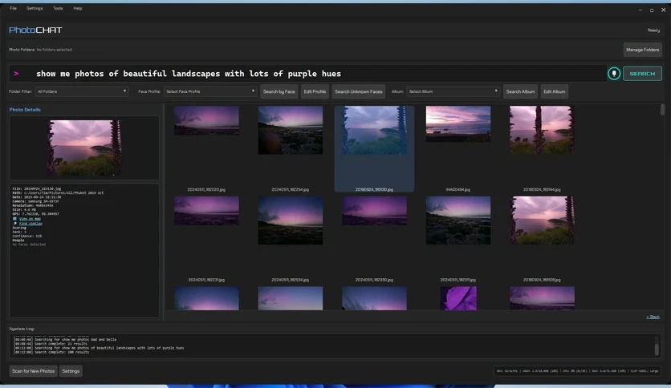
Task: Click the Back link under the results
Action: pyautogui.click(x=653, y=317)
